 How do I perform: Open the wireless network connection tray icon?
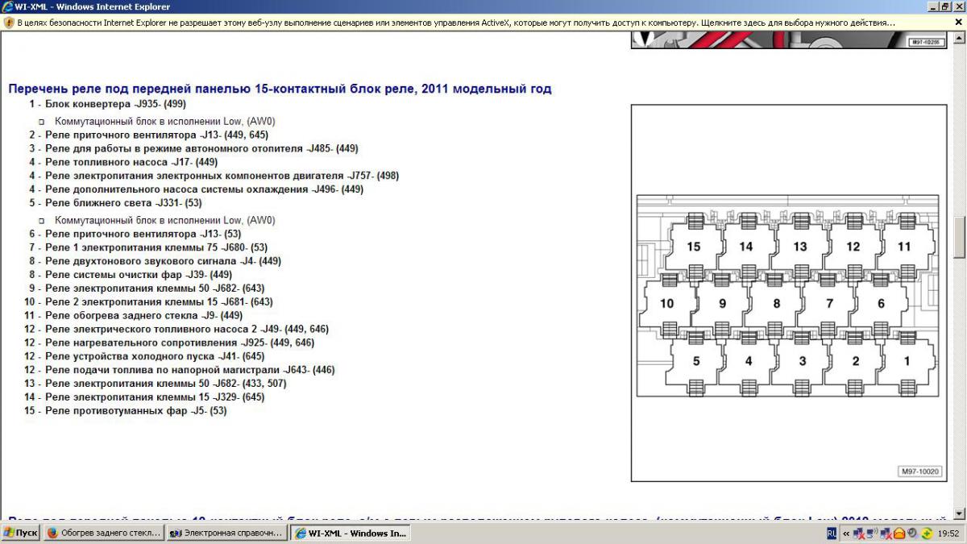tap(872, 533)
